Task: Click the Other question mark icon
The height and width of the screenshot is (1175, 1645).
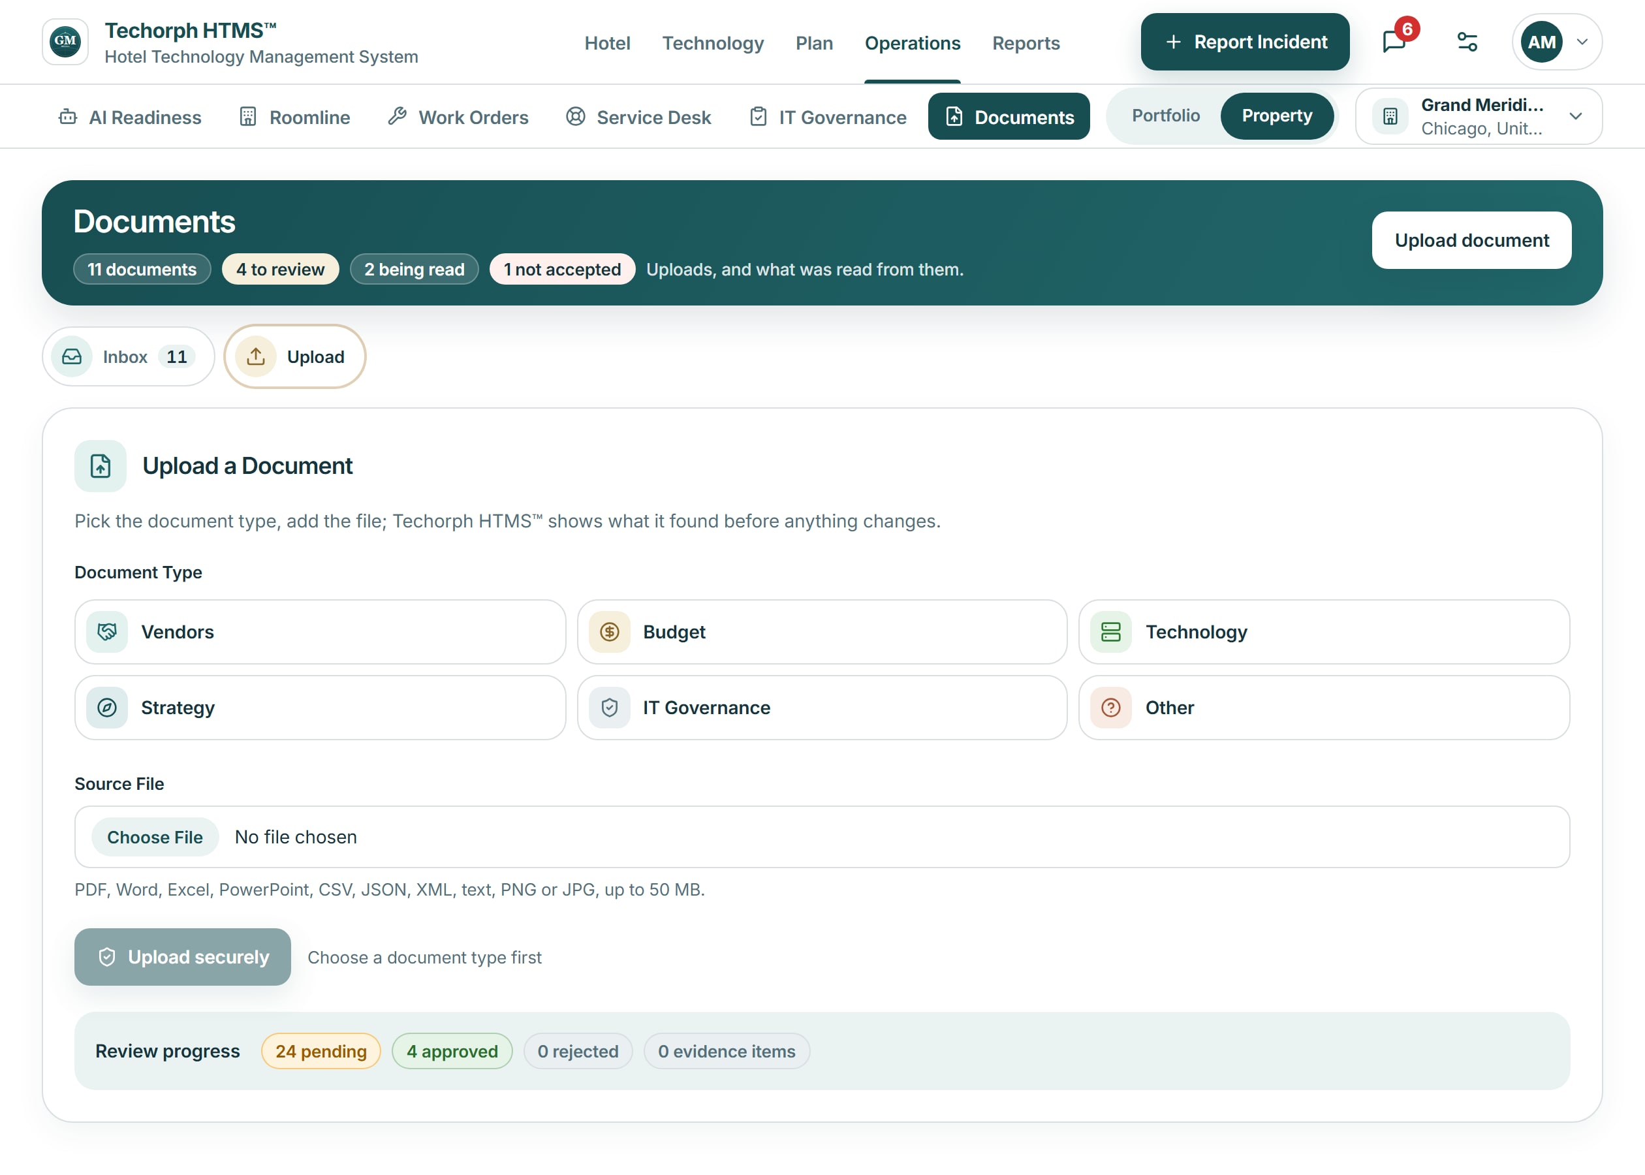Action: 1111,708
